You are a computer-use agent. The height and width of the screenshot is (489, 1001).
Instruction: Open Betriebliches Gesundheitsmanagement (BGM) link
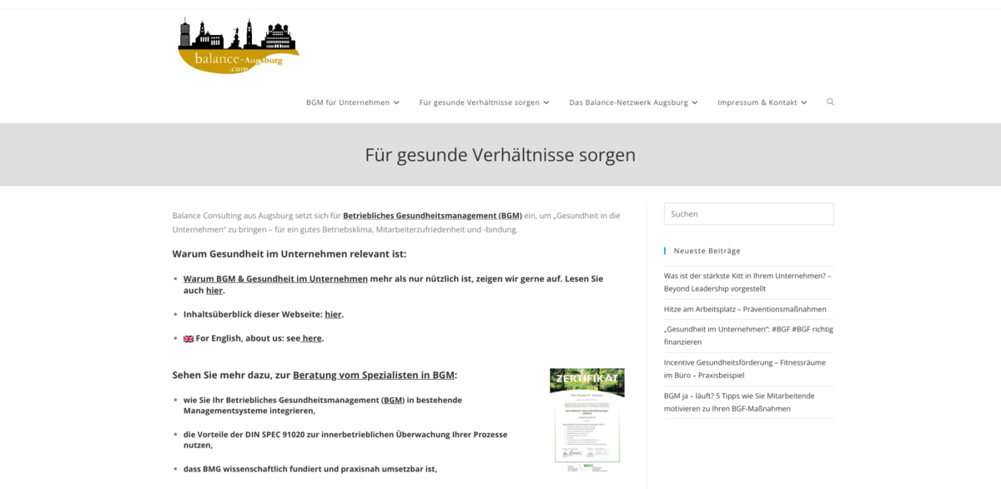click(432, 215)
